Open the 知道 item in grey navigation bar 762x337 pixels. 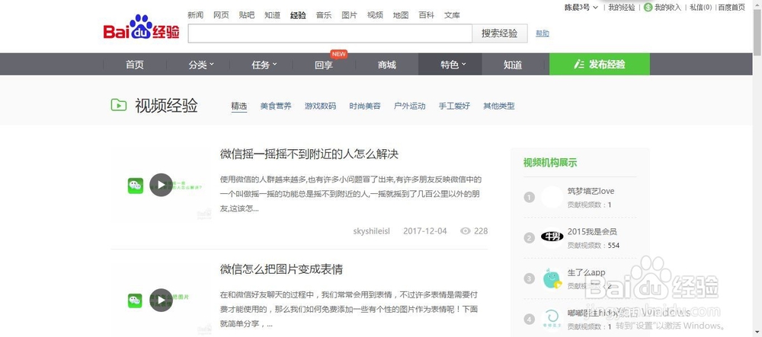[x=513, y=65]
